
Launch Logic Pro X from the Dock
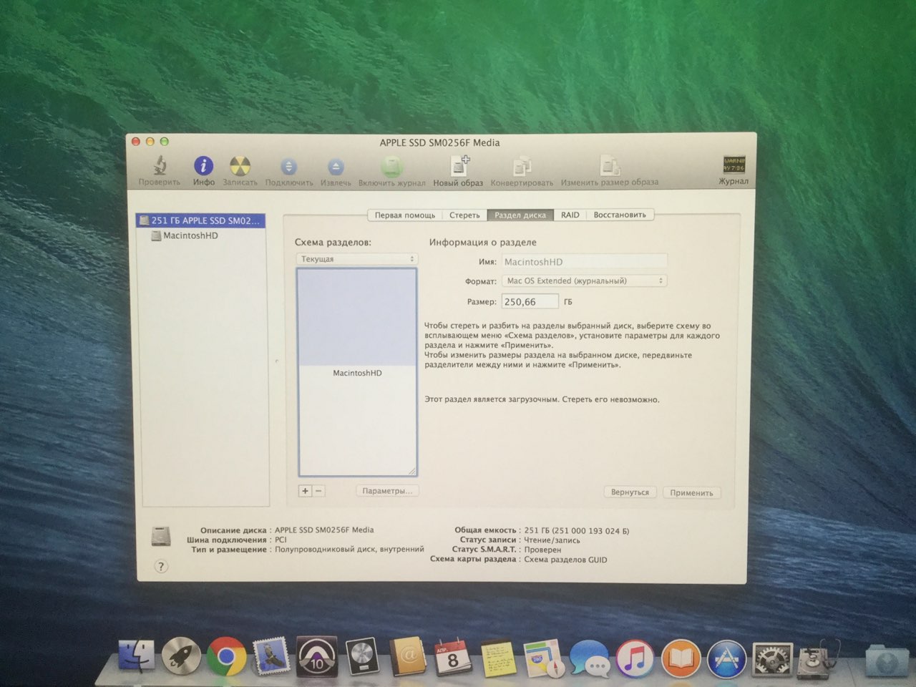(x=361, y=656)
